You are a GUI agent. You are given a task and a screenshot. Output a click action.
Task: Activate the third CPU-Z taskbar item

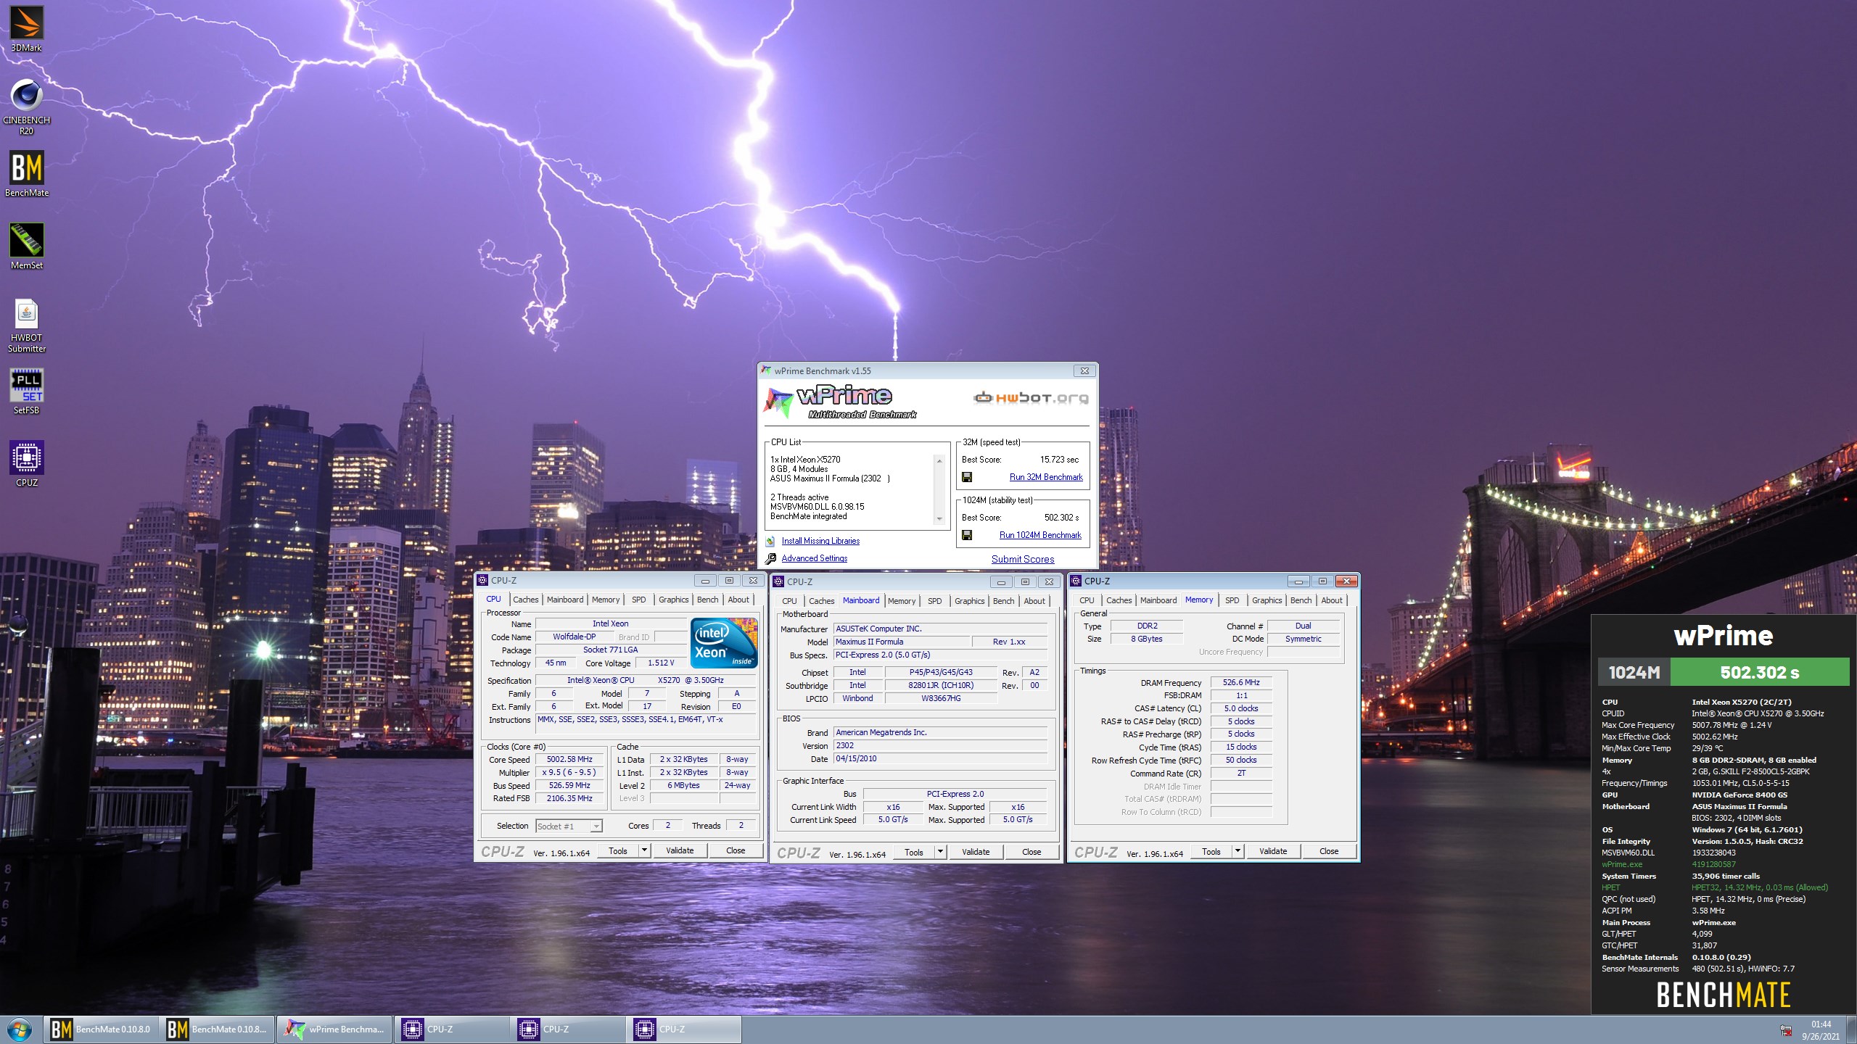pos(683,1029)
